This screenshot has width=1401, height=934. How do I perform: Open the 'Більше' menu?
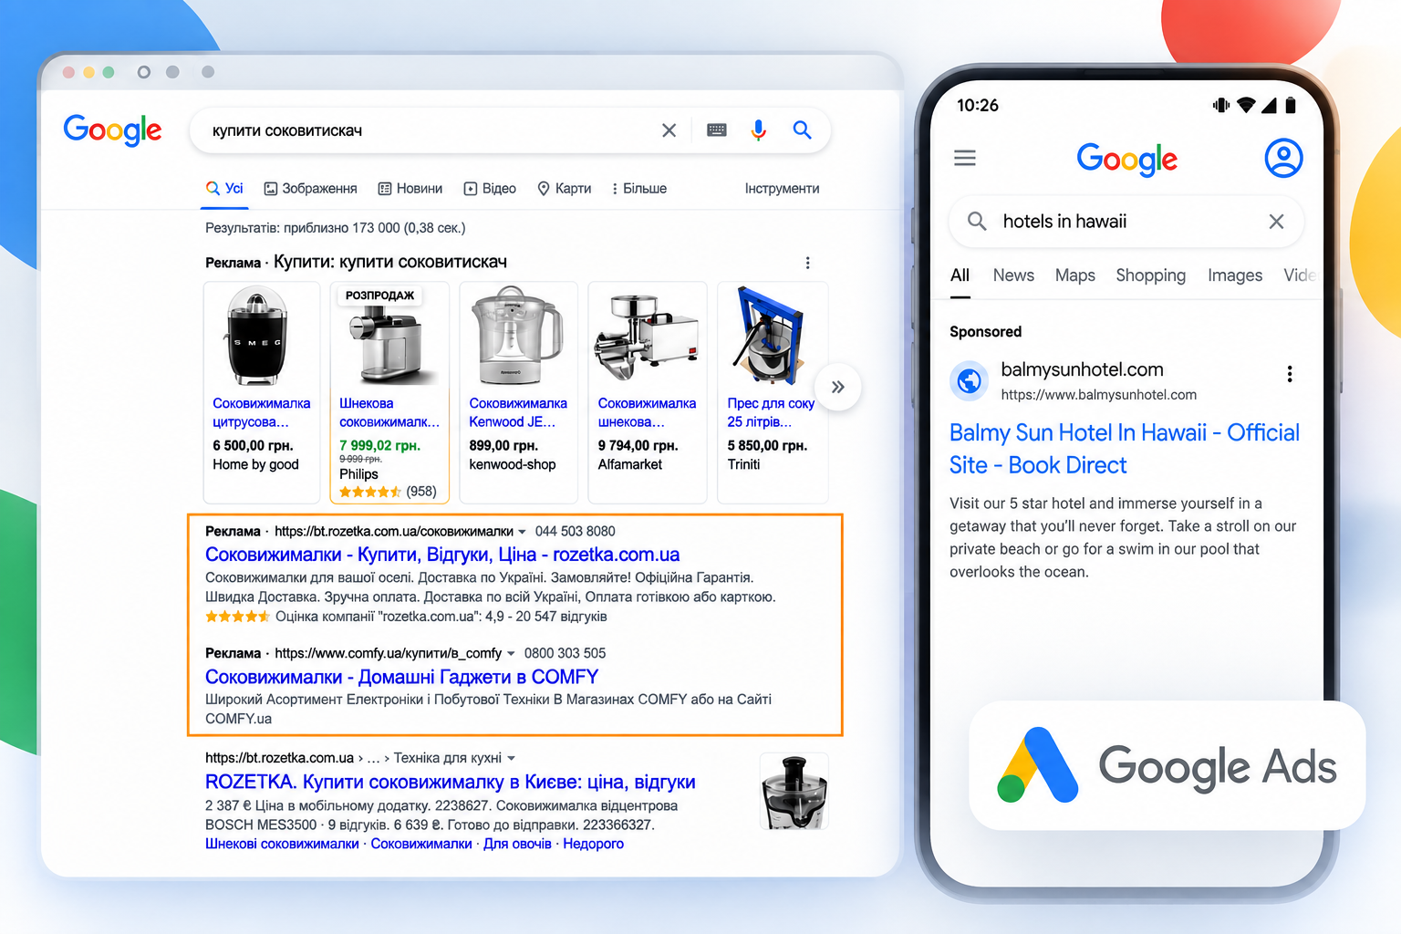click(x=638, y=189)
